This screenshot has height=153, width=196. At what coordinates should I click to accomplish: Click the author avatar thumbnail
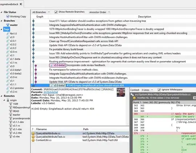pyautogui.click(x=121, y=92)
